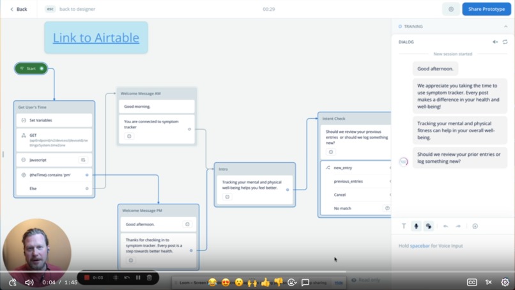The width and height of the screenshot is (515, 290).
Task: Select the No match row
Action: click(356, 208)
